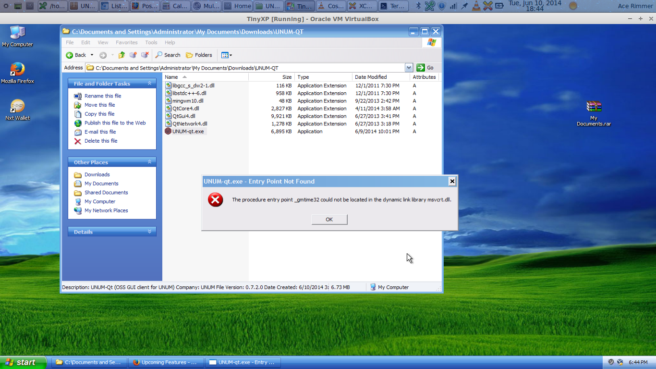Screen dimensions: 656x369
Task: Open the View menu
Action: [x=103, y=42]
